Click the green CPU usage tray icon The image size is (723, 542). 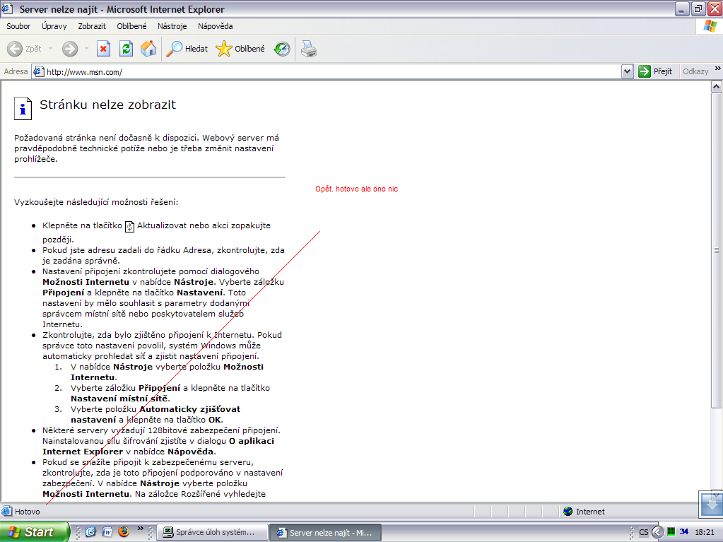click(x=671, y=532)
